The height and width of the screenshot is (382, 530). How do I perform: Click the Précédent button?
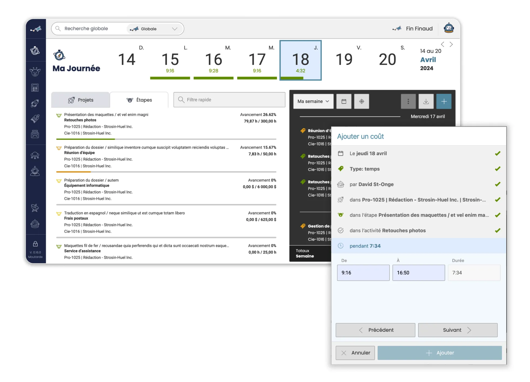point(376,330)
